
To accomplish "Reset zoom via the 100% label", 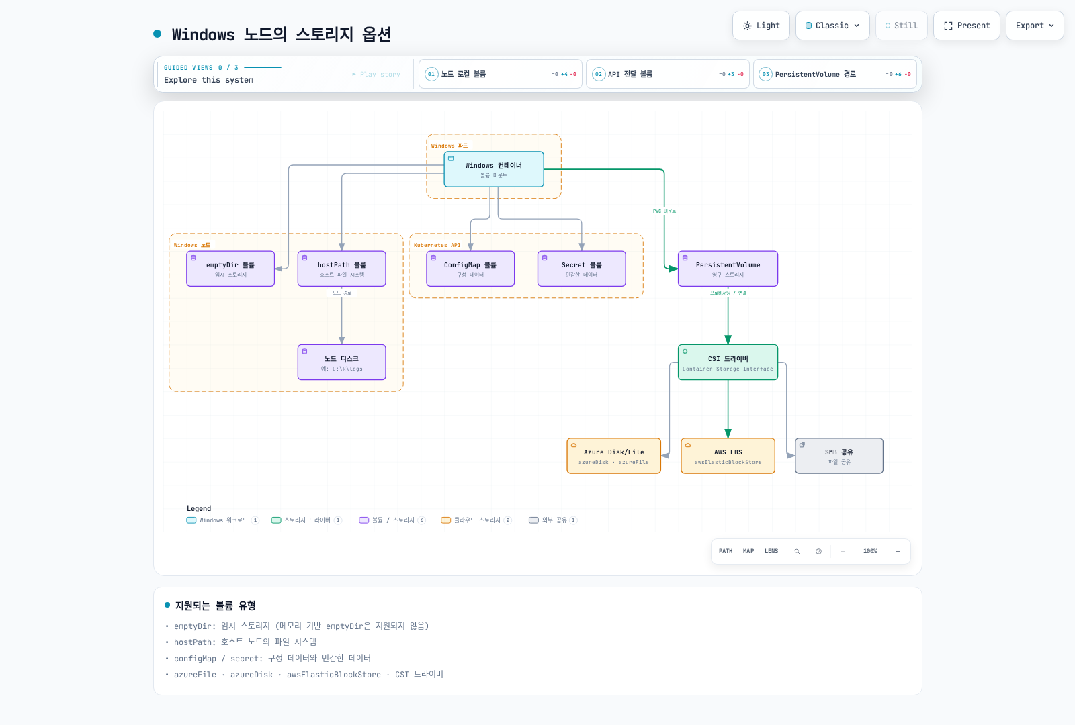I will tap(870, 551).
